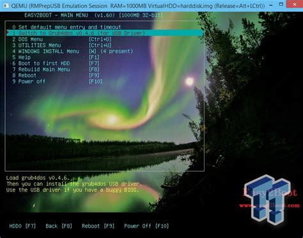Click the '[Ctrl+D]' shortcut label
Image resolution: width=303 pixels, height=238 pixels.
click(x=100, y=40)
